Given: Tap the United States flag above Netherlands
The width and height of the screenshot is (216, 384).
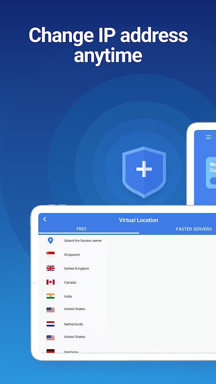Looking at the screenshot, I should pyautogui.click(x=50, y=310).
